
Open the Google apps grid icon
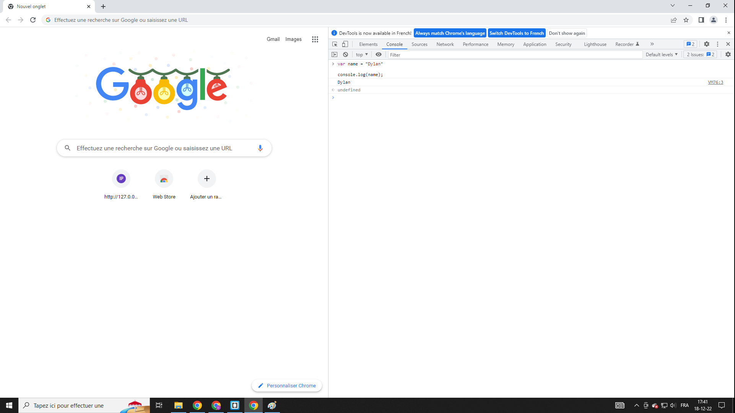click(315, 39)
